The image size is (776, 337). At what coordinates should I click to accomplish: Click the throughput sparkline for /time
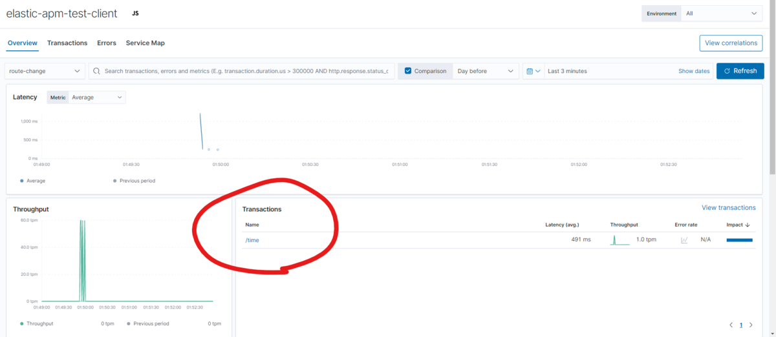620,240
